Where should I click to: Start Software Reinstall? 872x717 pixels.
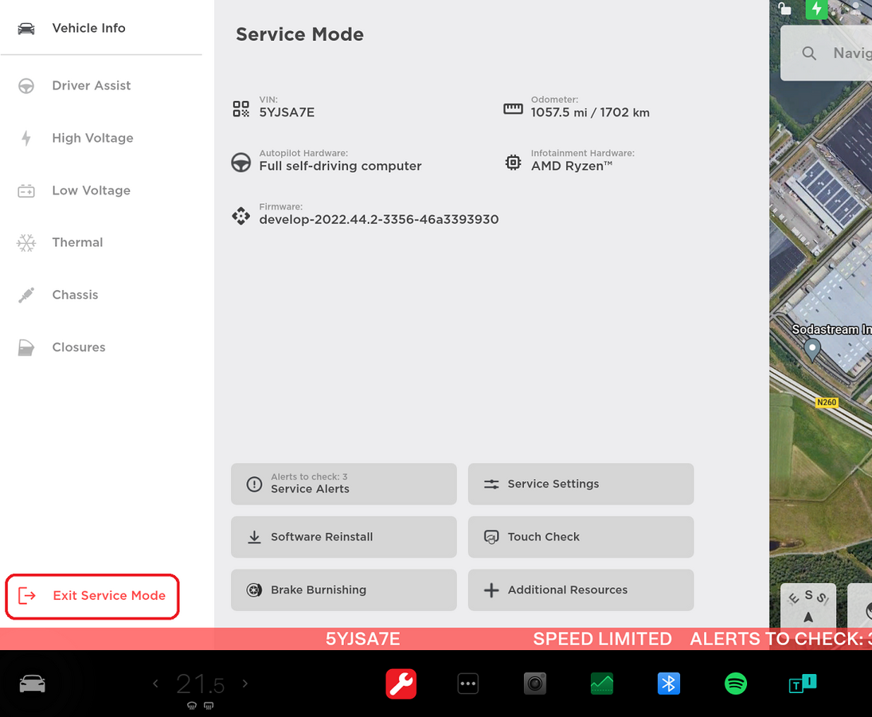pos(343,537)
